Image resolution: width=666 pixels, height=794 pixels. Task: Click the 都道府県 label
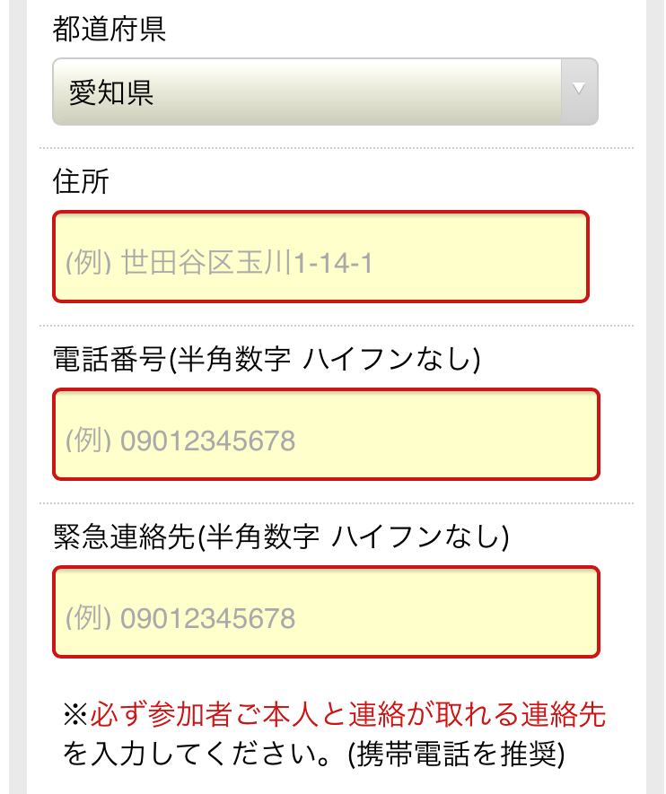click(x=110, y=29)
